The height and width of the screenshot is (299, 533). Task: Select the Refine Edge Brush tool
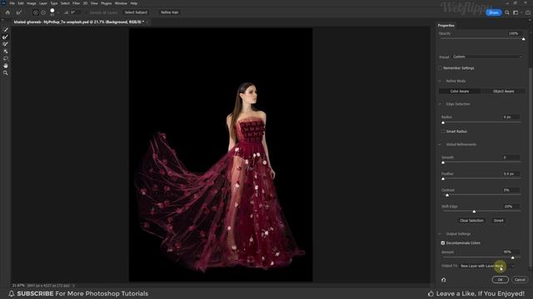click(x=6, y=37)
